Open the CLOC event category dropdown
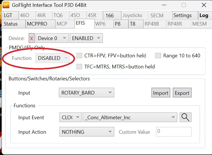212x155 pixels. 70,117
